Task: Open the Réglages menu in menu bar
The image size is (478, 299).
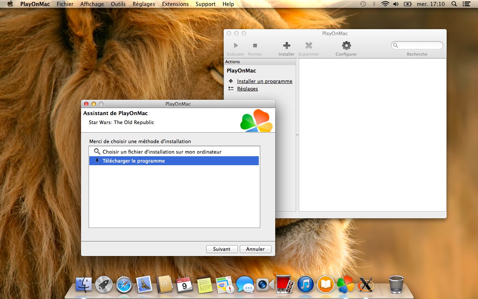Action: pos(144,4)
